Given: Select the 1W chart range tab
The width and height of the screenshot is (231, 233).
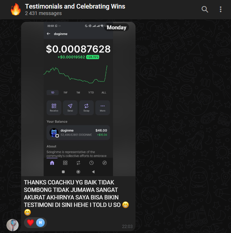Looking at the screenshot, I should point(65,93).
